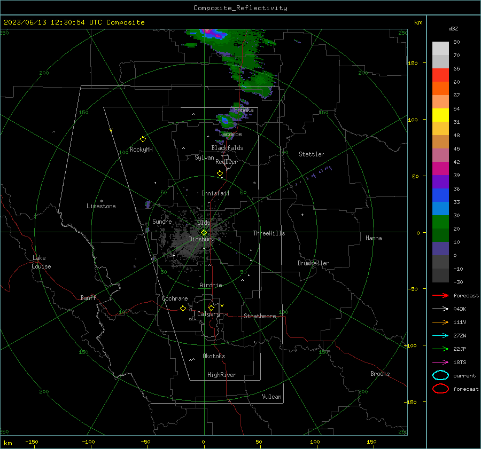Click the HighRiver label

222,375
